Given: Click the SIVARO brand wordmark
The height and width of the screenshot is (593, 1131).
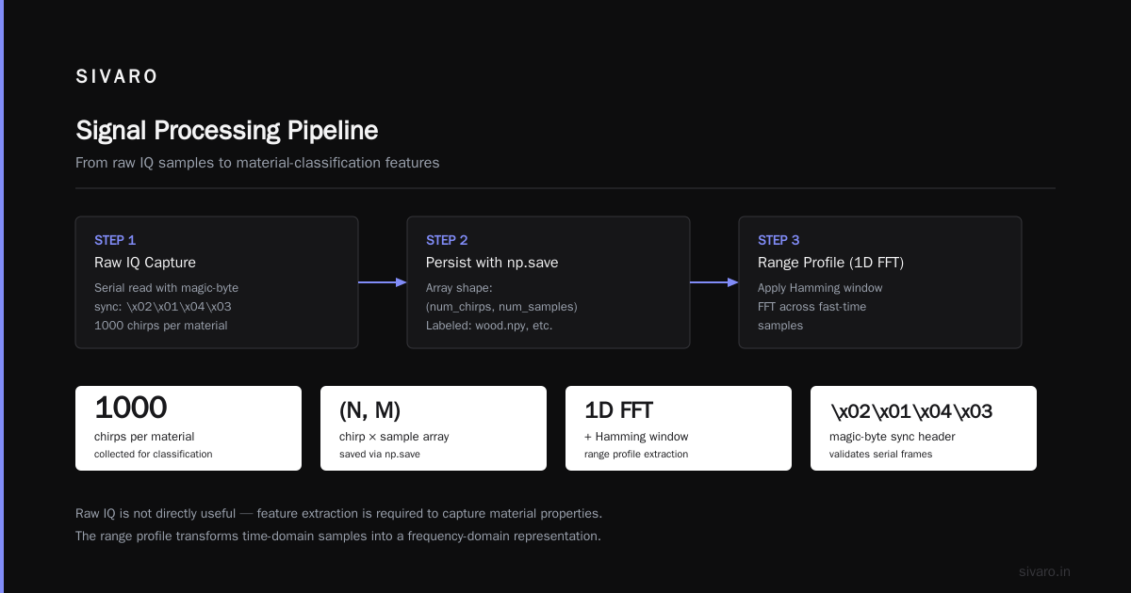Looking at the screenshot, I should click(117, 77).
